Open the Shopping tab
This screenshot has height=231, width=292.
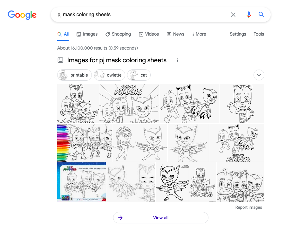pos(118,34)
